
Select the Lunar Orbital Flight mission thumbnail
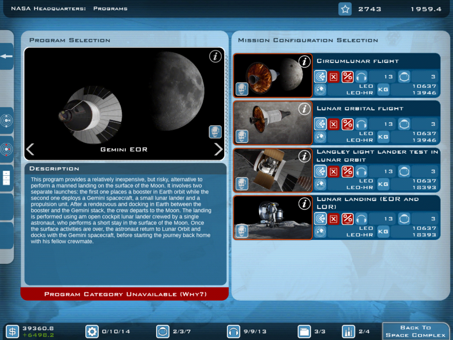273,123
